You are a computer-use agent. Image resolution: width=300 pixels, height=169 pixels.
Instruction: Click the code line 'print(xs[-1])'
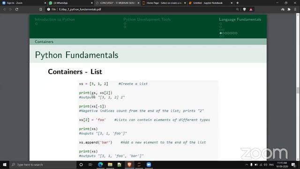tap(92, 107)
